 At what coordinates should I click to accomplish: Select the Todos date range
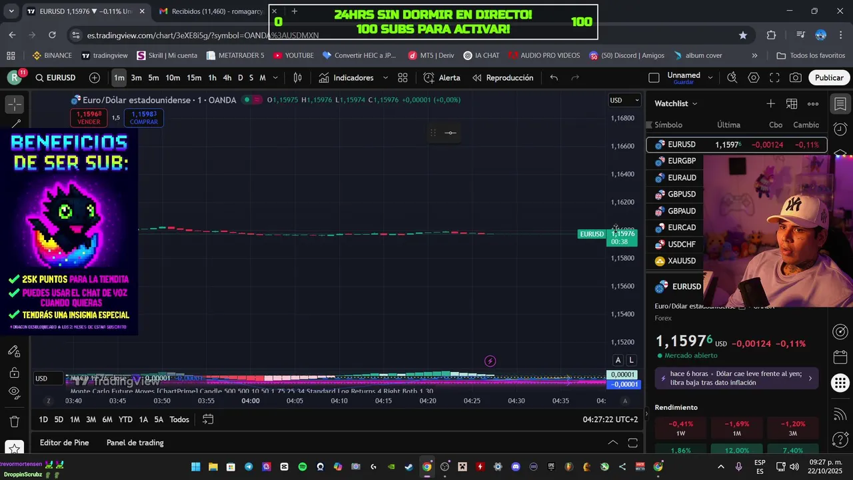point(179,419)
